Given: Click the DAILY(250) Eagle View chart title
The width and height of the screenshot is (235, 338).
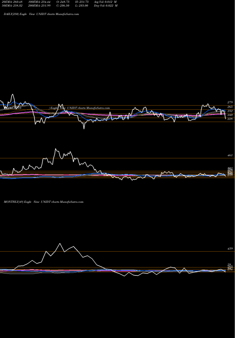Looking at the screenshot, I should pos(41,14).
